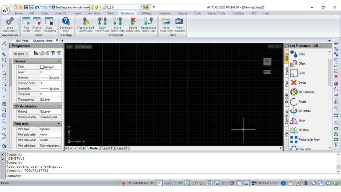This screenshot has width=341, height=192.
Task: Click View Snapshot
Action: click(179, 25)
